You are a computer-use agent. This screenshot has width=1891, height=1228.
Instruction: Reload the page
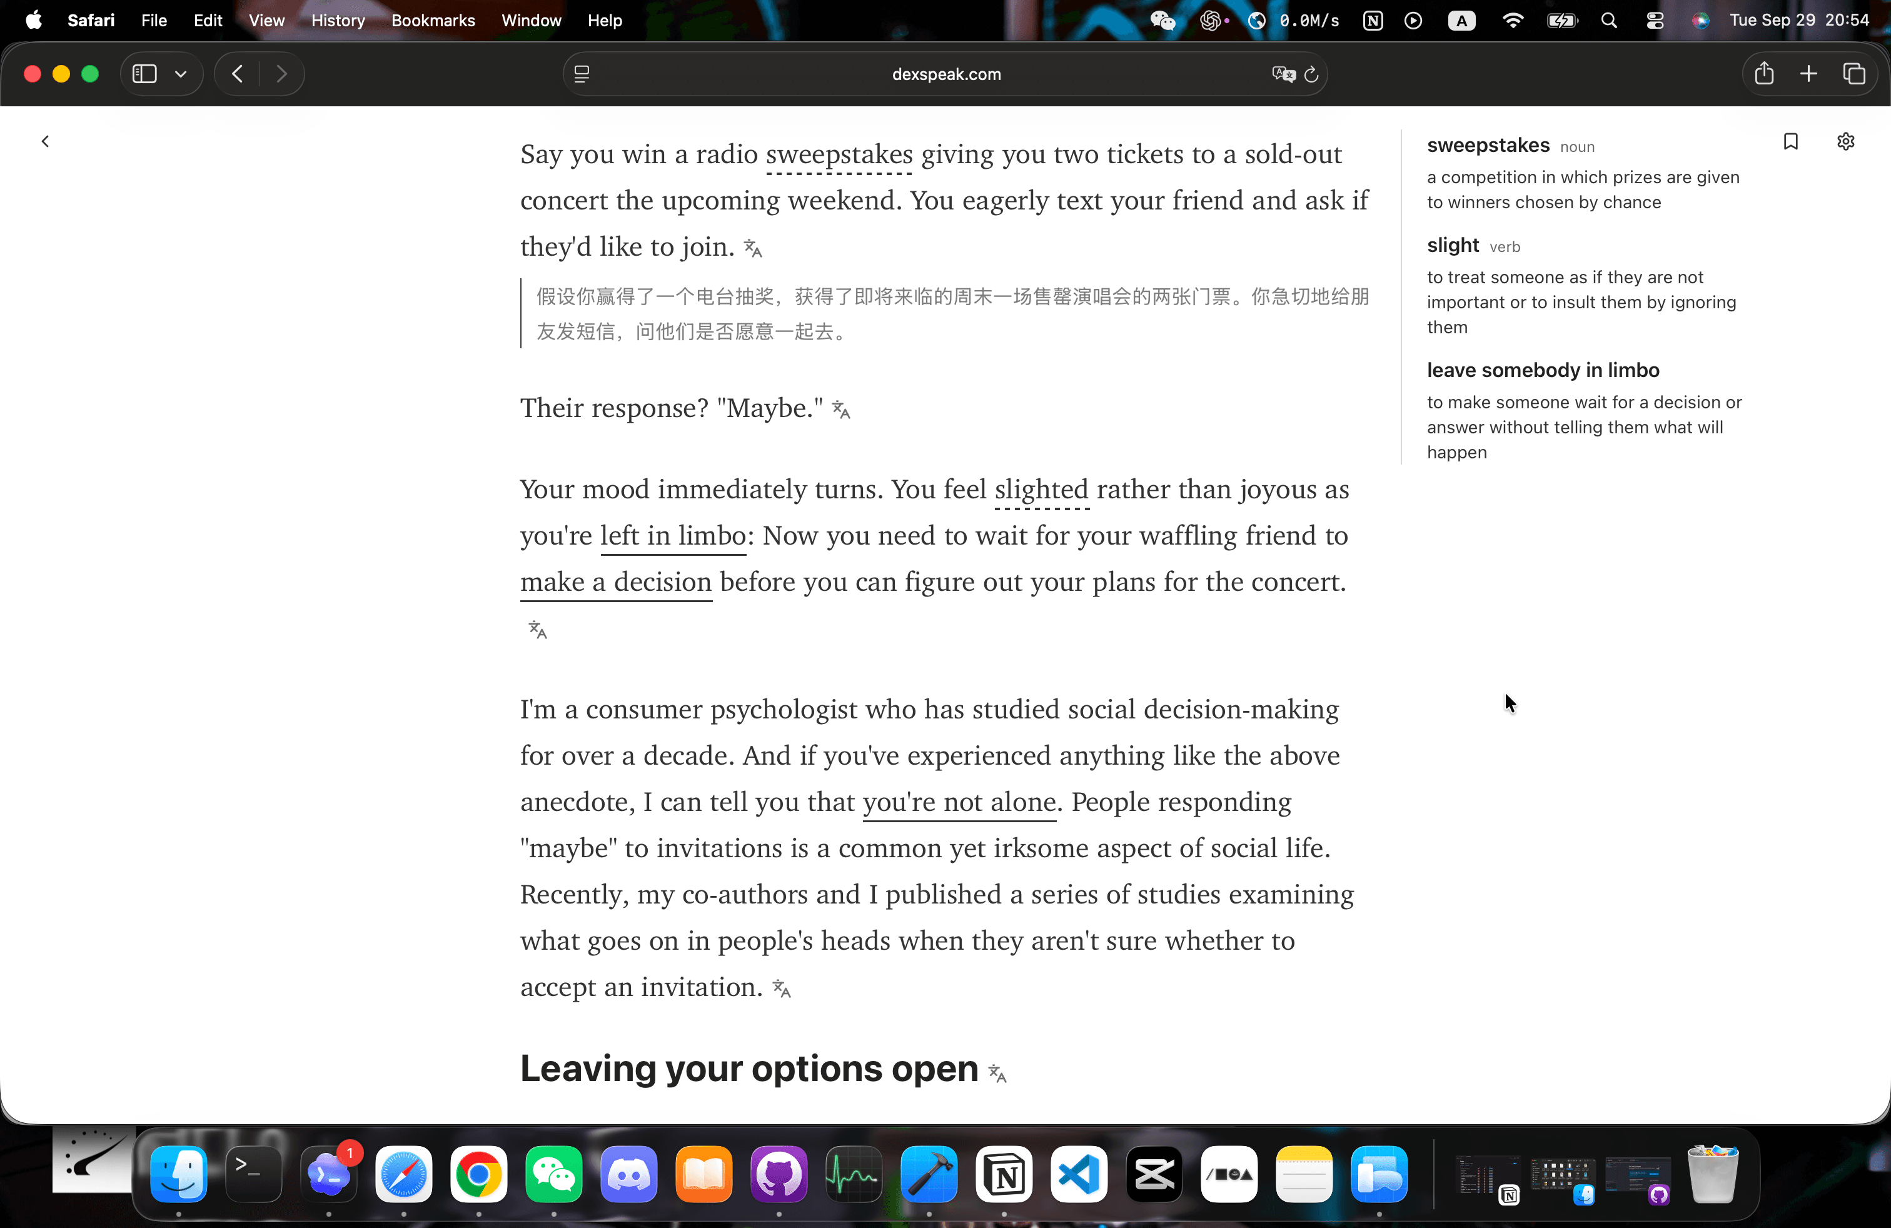(x=1312, y=74)
